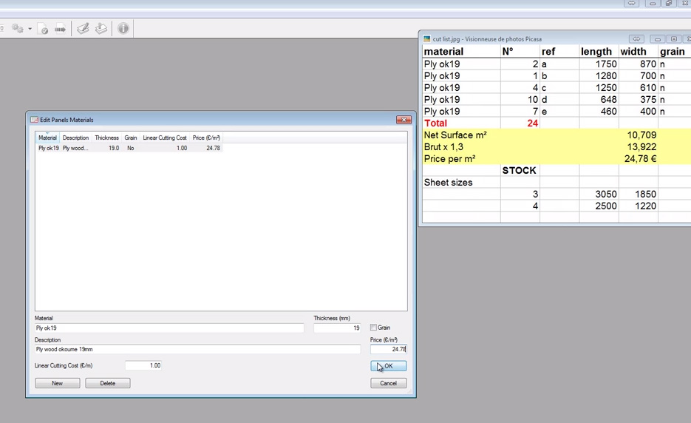Click the Material name input field
691x423 pixels.
[169, 328]
